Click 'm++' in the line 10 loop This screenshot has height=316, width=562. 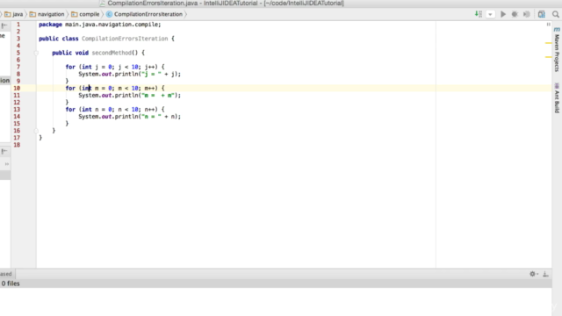(x=150, y=88)
